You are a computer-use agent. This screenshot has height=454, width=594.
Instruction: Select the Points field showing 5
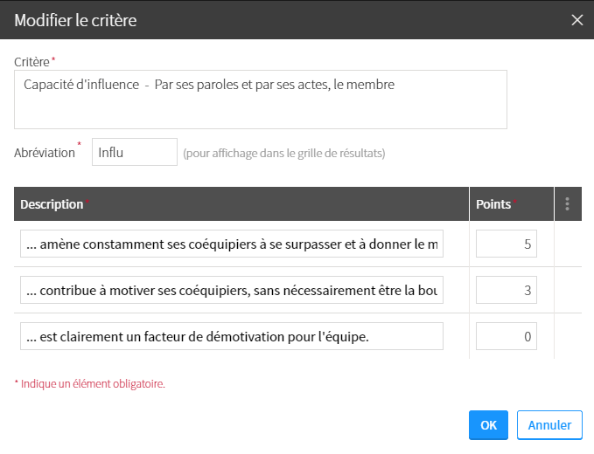point(507,244)
